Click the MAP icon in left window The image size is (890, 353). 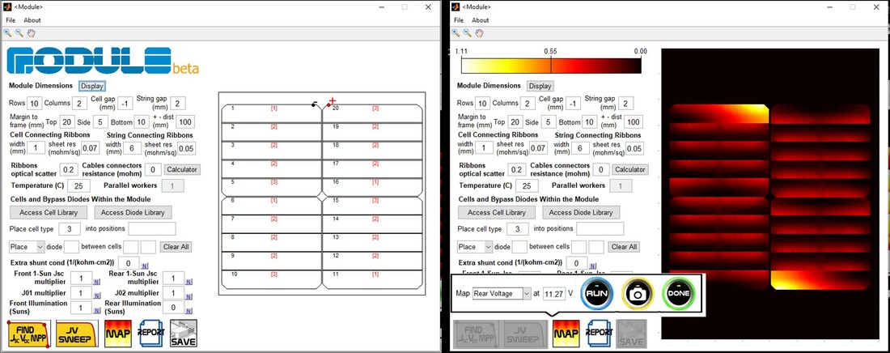coord(117,334)
